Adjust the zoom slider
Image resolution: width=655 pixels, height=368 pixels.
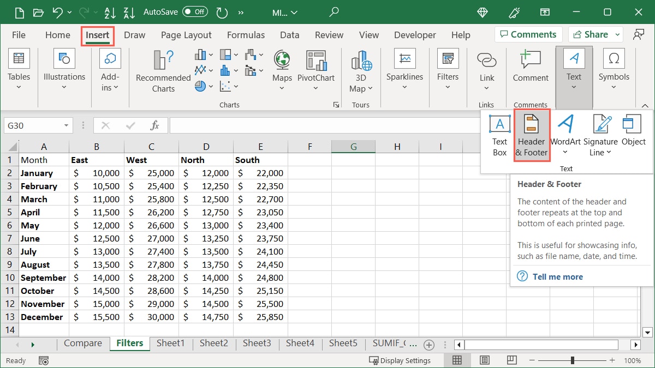(x=573, y=360)
